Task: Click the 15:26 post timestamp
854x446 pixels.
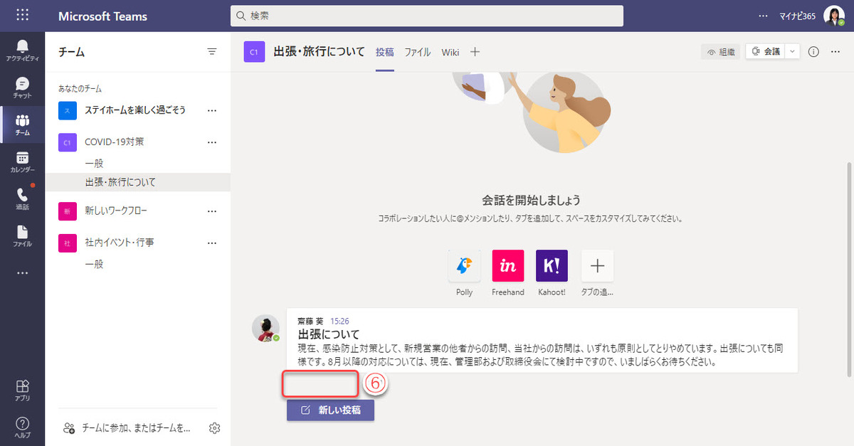Action: tap(340, 322)
